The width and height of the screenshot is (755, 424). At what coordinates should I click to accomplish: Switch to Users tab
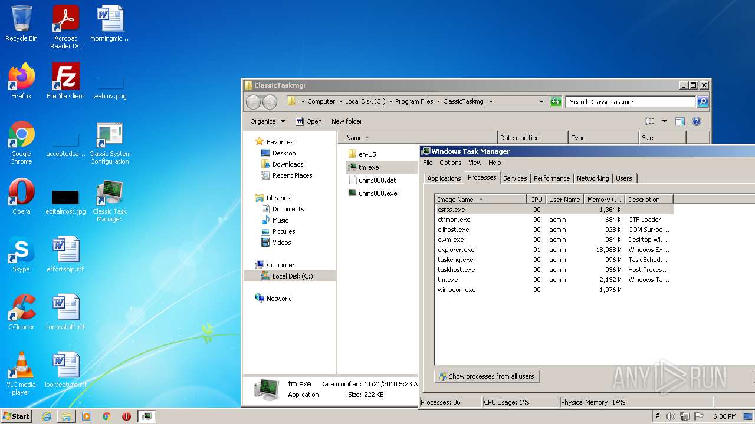pos(623,178)
